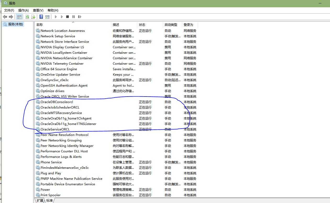The height and width of the screenshot is (203, 330).
Task: Click the gear icon beside NVIDIA Display Container LS
Action: point(38,47)
